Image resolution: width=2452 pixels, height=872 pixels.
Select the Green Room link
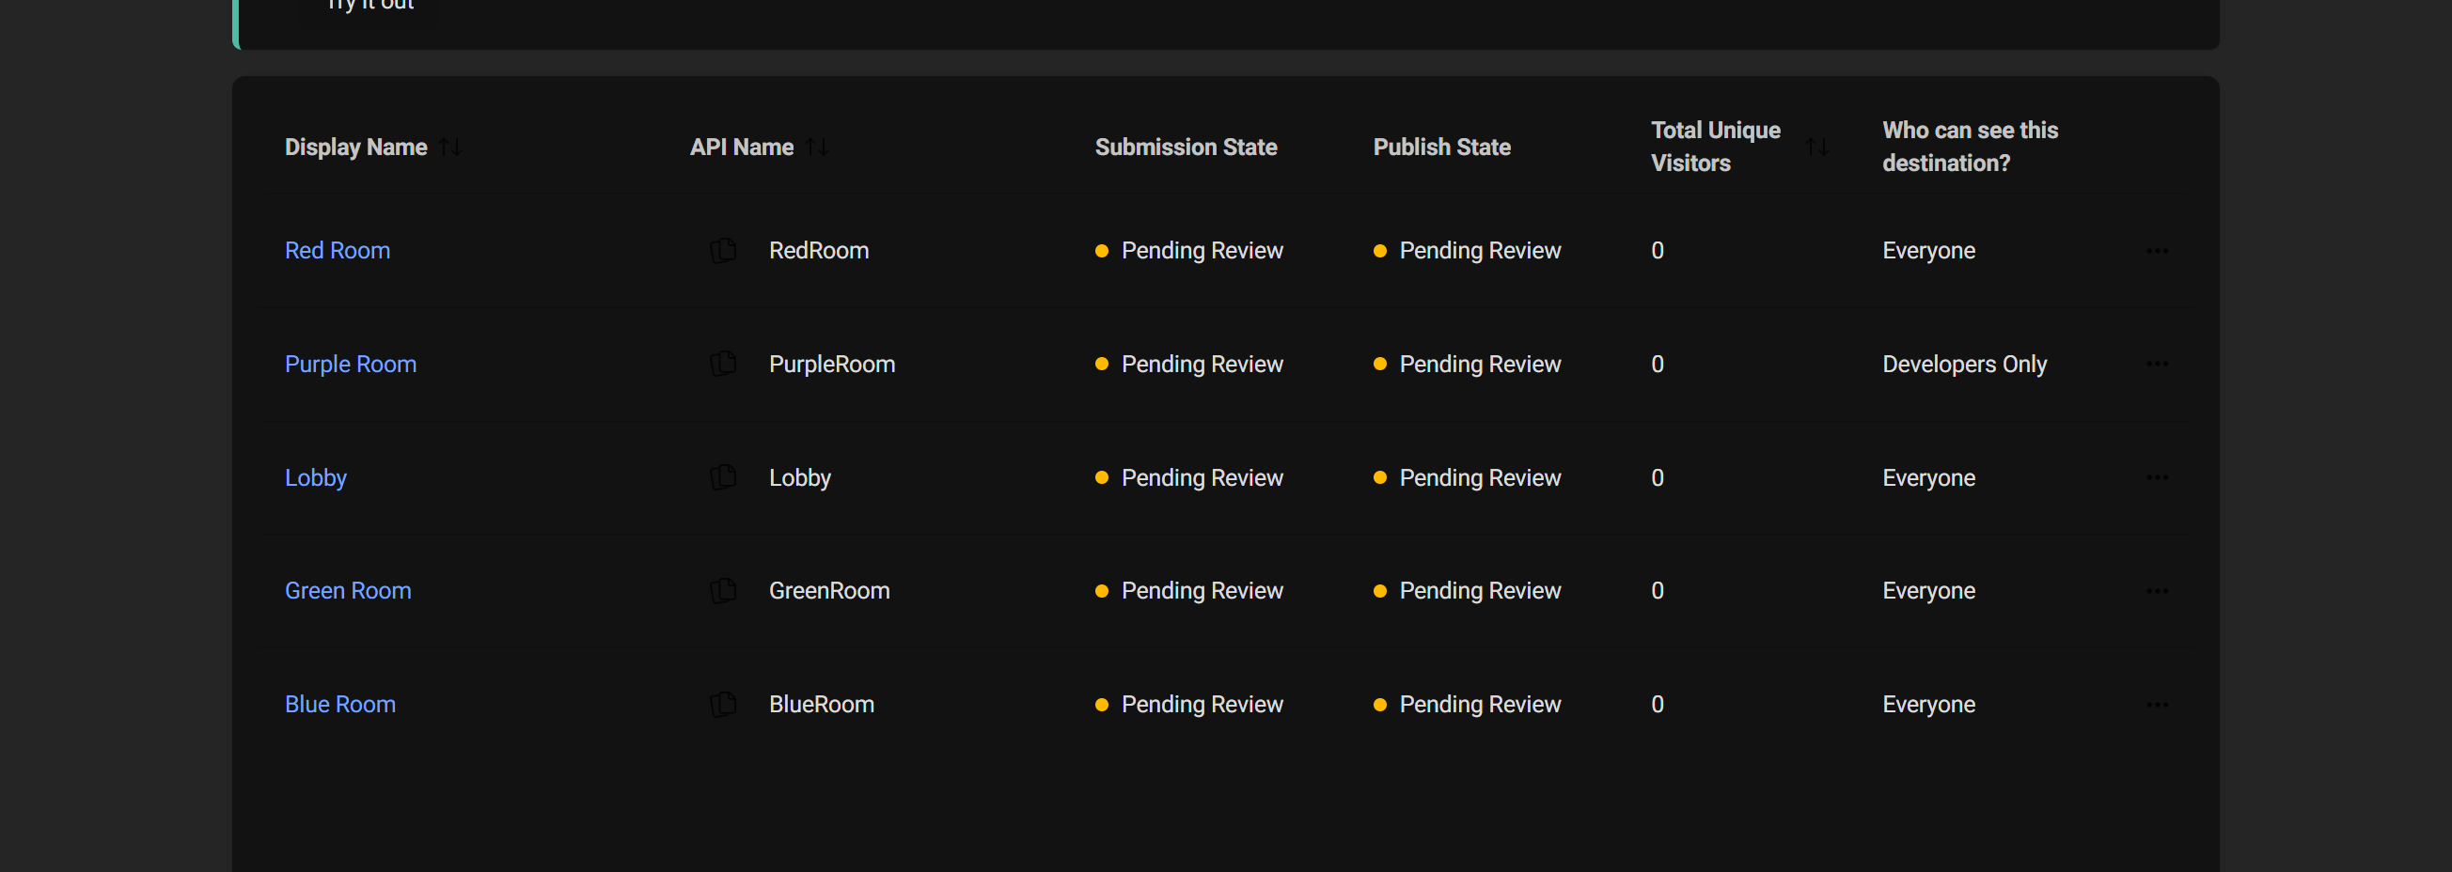pyautogui.click(x=348, y=589)
